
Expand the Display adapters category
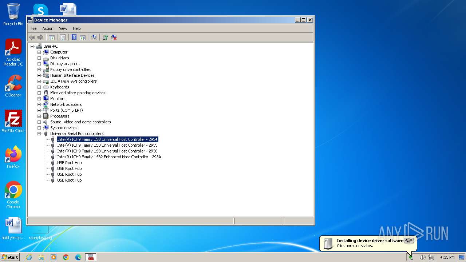(39, 64)
